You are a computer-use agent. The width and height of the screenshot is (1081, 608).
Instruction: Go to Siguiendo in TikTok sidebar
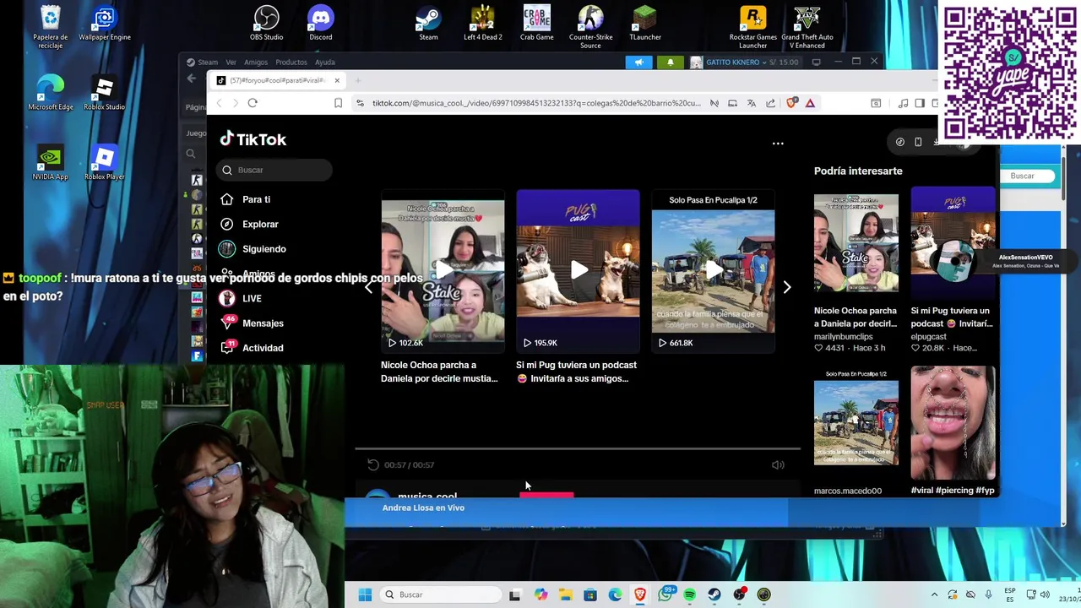point(263,248)
